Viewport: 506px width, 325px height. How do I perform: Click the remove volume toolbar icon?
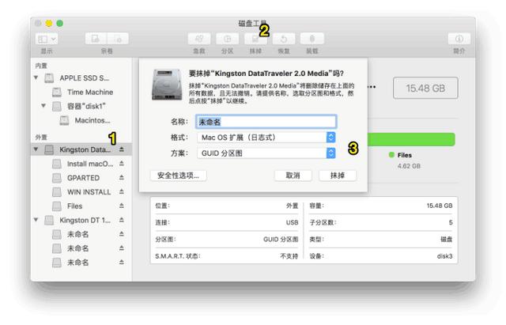118,39
